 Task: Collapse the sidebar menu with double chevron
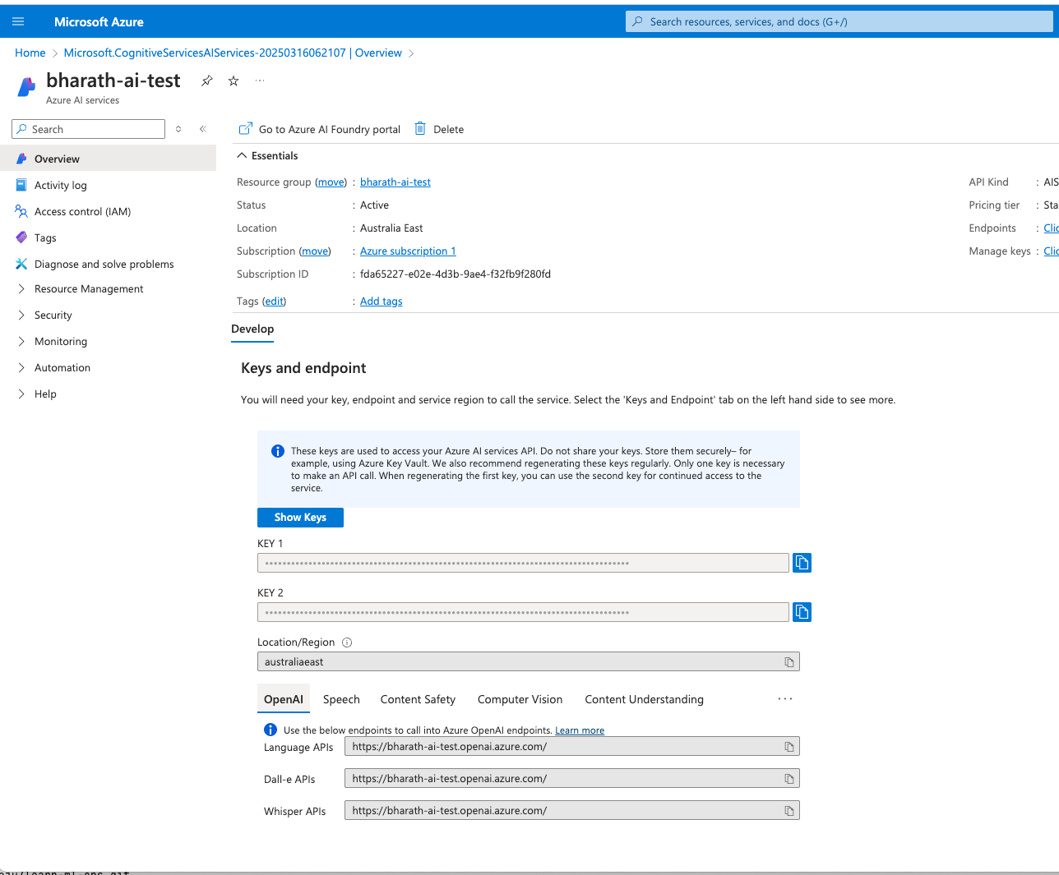coord(203,129)
